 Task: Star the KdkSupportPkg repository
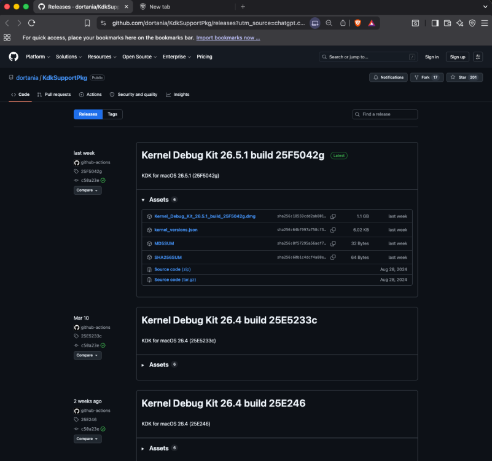[464, 77]
